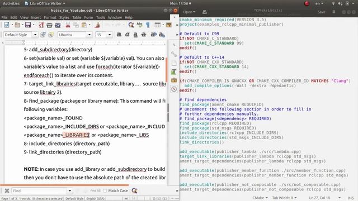Open the gedit hamburger menu
This screenshot has height=201, width=358.
[334, 12]
